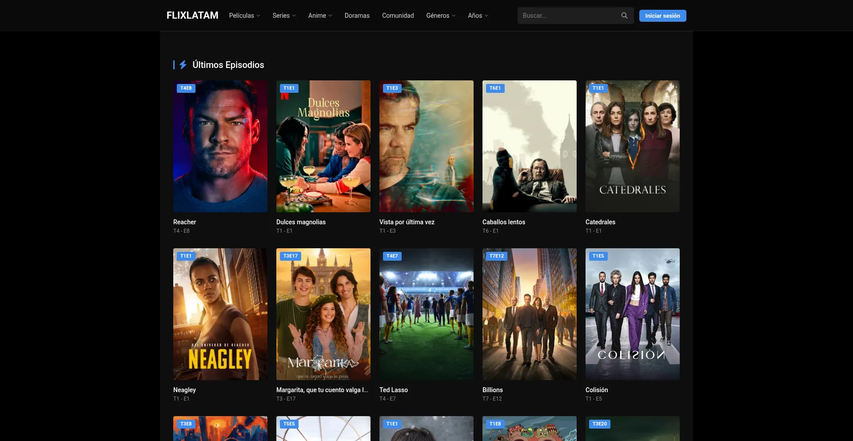The height and width of the screenshot is (441, 853).
Task: Open the Dulces Magnolias poster
Action: (323, 146)
